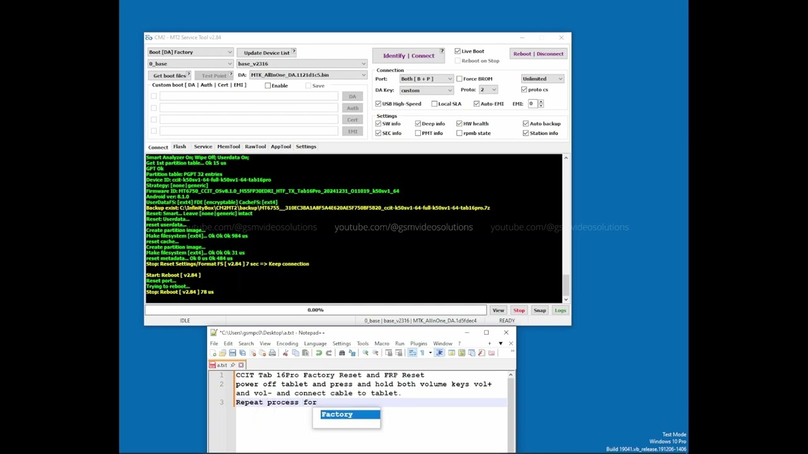Switch to the Flash tab
This screenshot has width=808, height=454.
(x=179, y=146)
